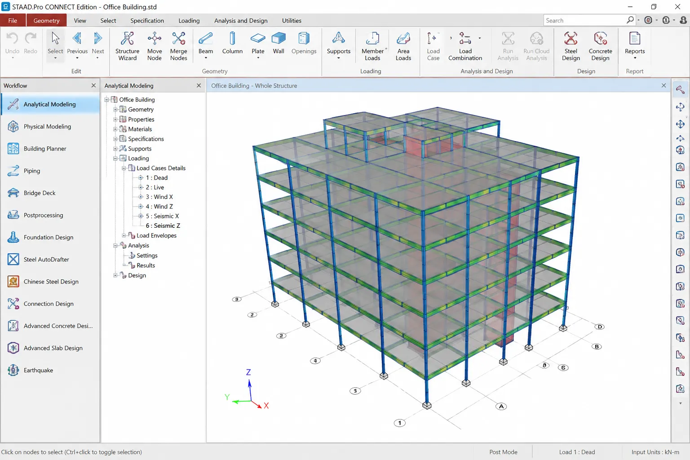Create a new Load Case

click(433, 46)
